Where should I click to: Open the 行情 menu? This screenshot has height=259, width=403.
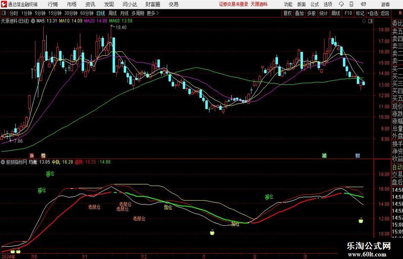[53, 4]
